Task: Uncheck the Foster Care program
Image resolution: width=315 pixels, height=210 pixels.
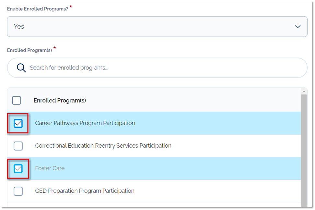Action: pyautogui.click(x=18, y=168)
